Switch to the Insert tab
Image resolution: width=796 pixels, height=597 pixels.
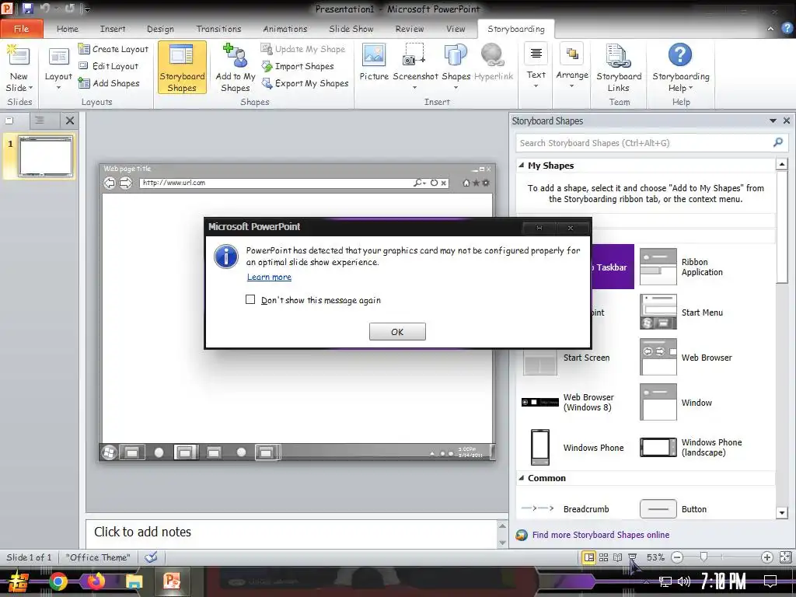113,29
